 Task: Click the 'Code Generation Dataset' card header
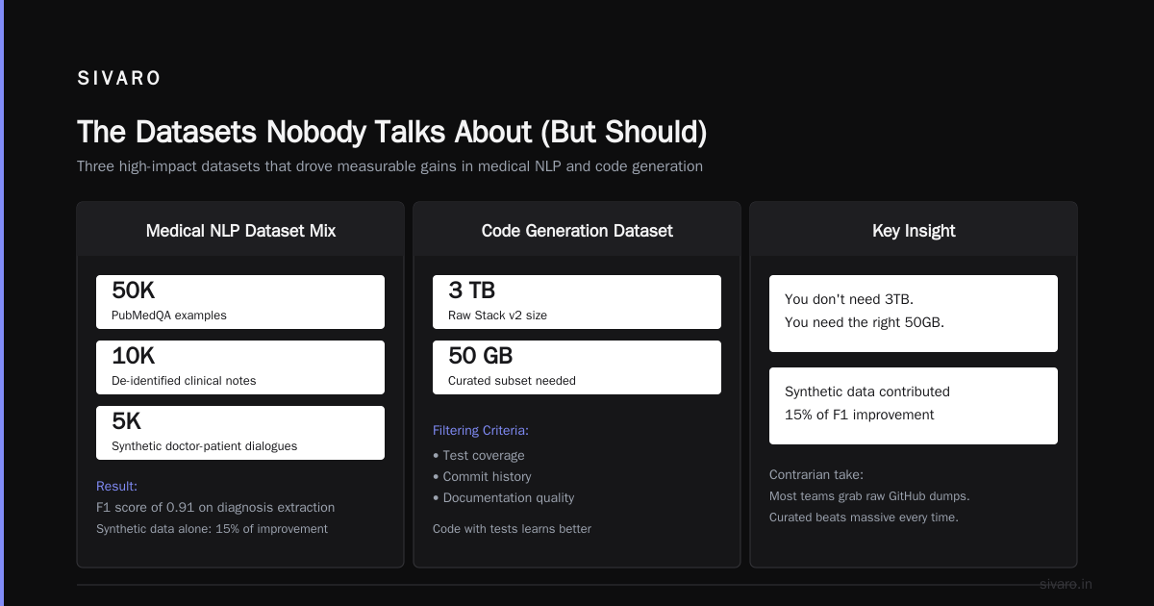tap(577, 231)
